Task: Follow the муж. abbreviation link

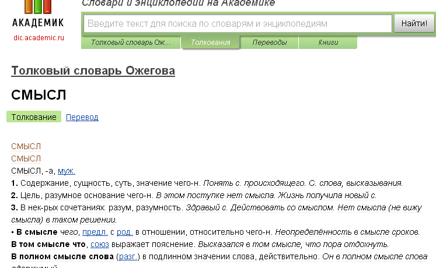Action: click(67, 171)
